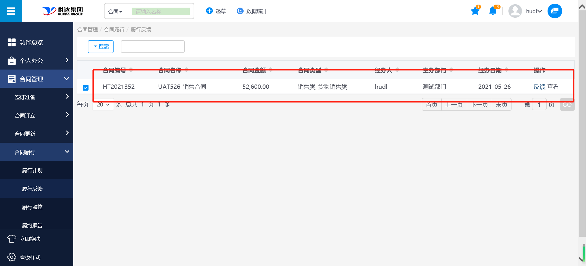Open the 合同 search type dropdown
Screen dimensions: 586x266
115,12
